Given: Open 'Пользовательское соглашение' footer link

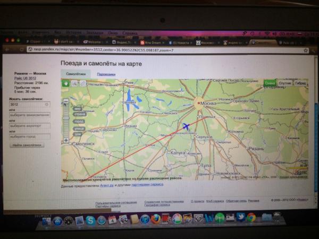Looking at the screenshot, I should (116, 203).
